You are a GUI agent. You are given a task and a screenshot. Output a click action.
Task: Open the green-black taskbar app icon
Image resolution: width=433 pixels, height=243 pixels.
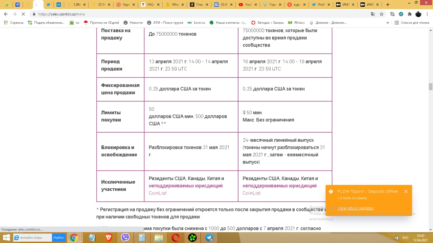(x=192, y=238)
